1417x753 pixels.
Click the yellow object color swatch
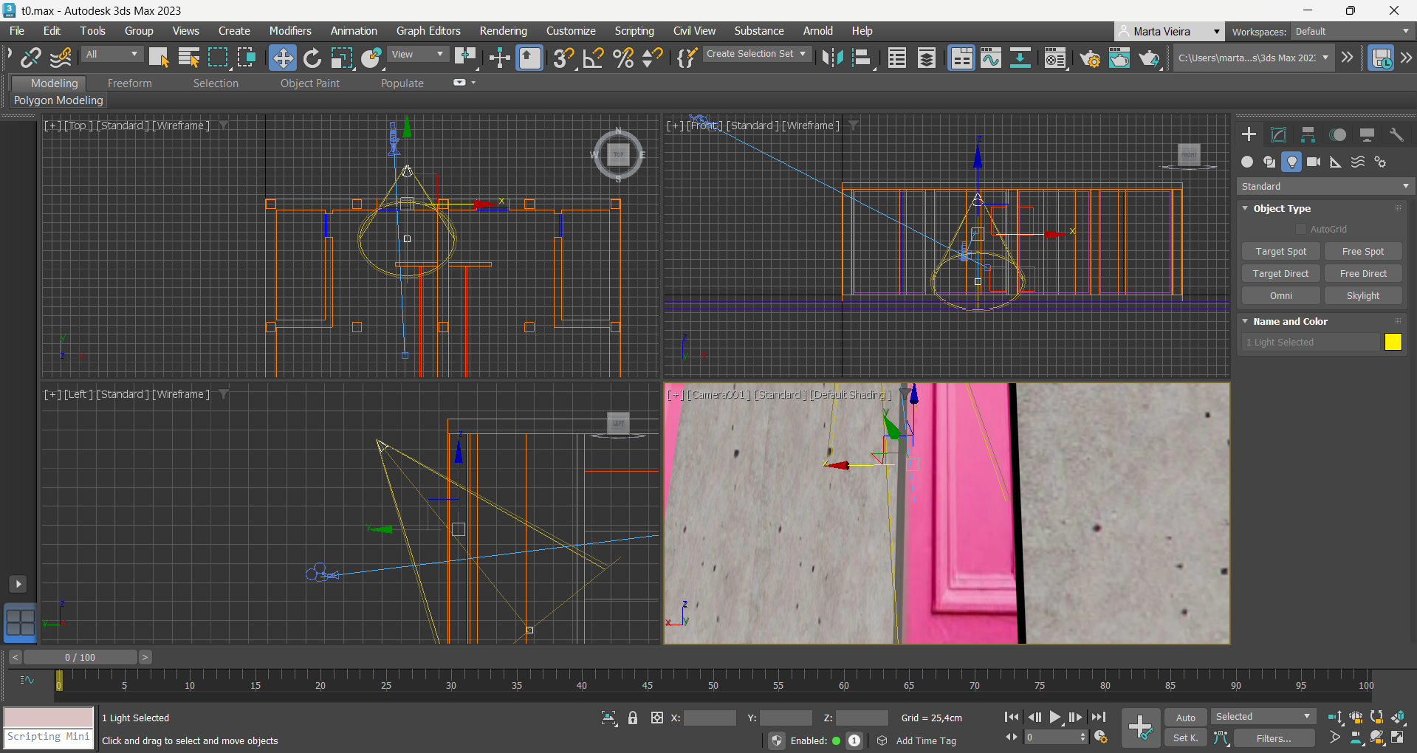tap(1393, 342)
